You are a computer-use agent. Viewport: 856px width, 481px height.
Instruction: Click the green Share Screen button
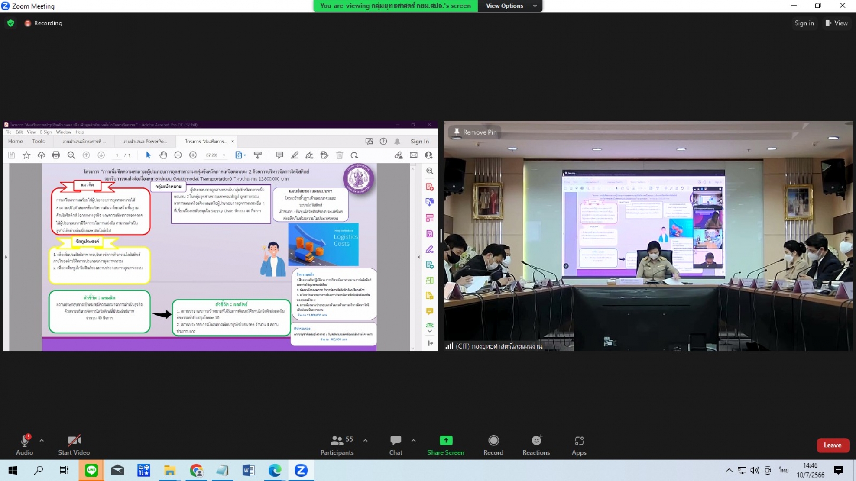point(446,445)
